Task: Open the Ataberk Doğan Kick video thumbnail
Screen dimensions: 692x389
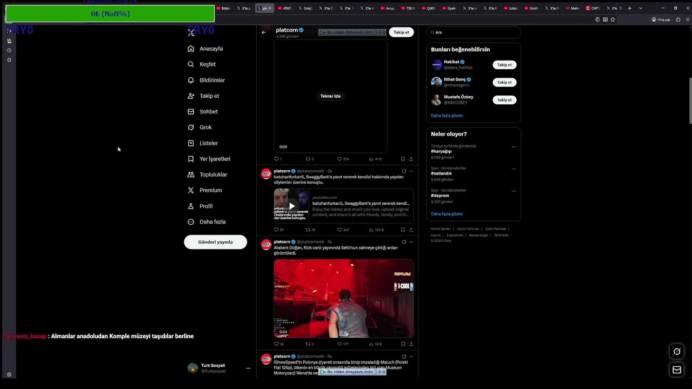Action: [x=344, y=298]
